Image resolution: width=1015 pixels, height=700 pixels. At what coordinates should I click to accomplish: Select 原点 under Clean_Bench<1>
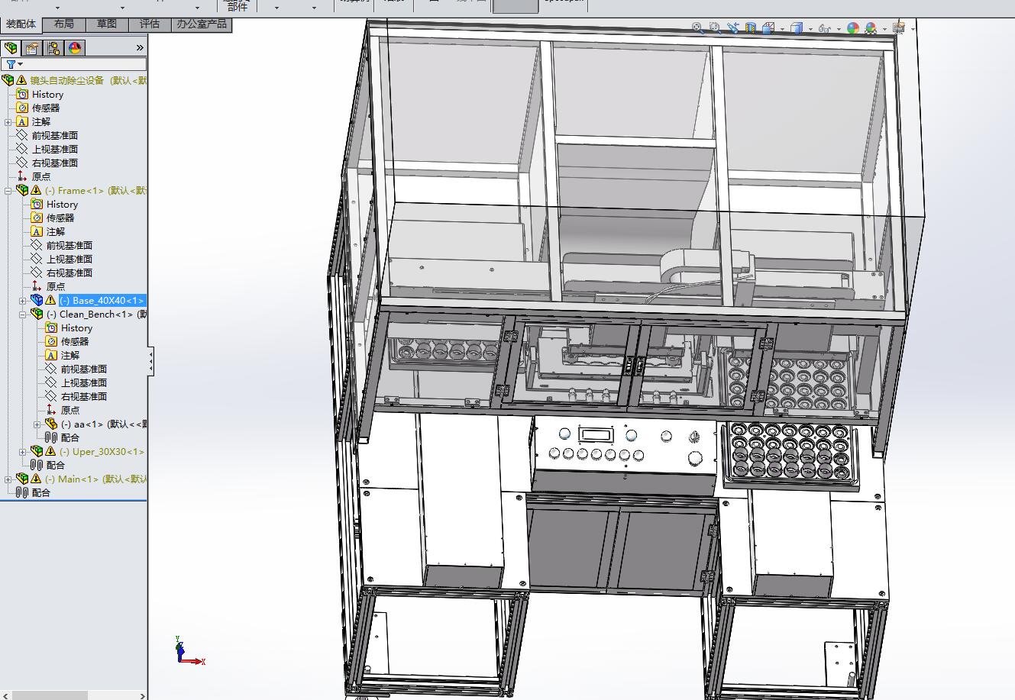coord(70,411)
